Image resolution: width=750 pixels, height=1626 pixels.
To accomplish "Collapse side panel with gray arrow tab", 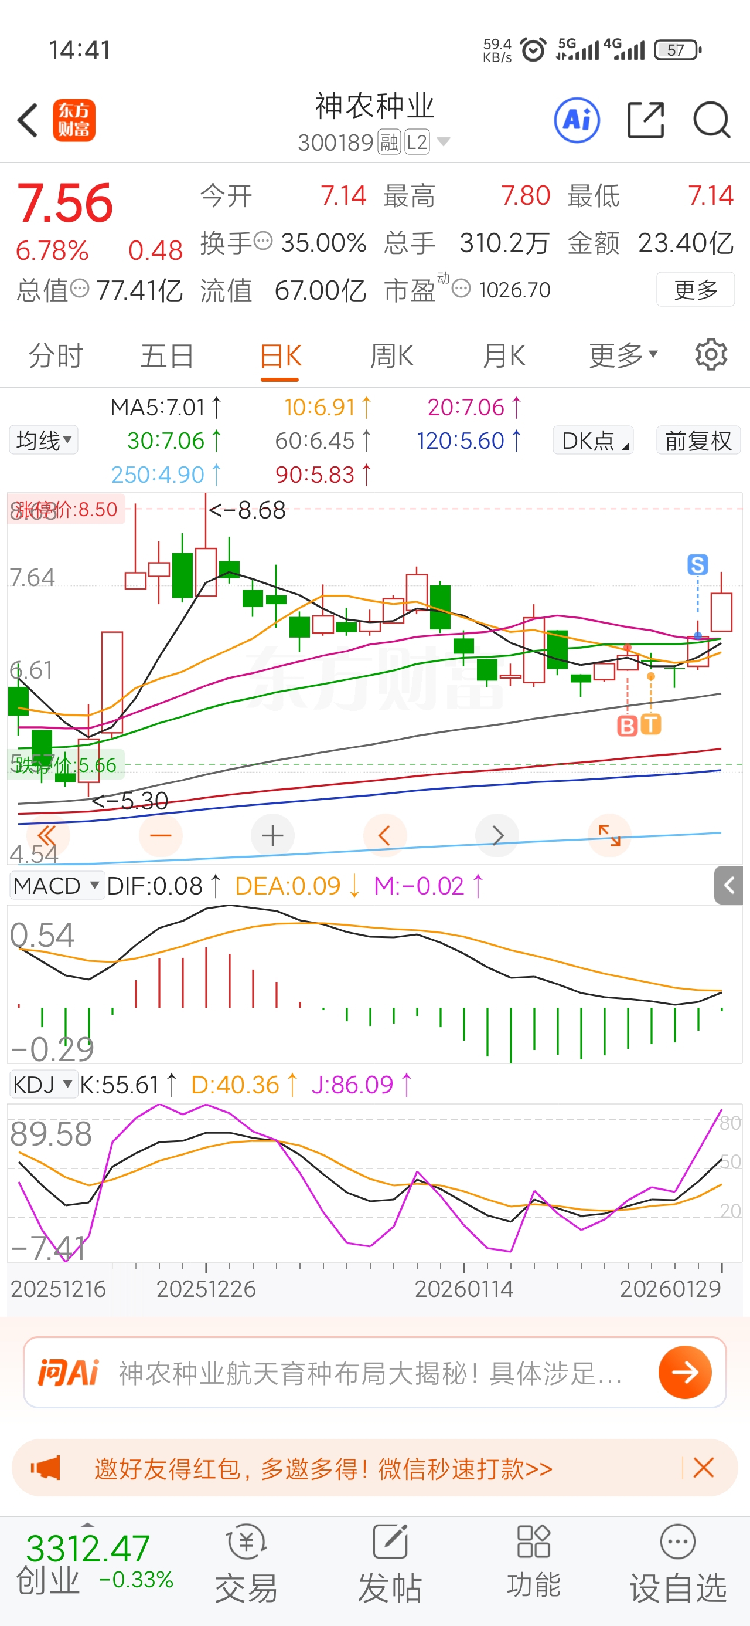I will click(728, 886).
